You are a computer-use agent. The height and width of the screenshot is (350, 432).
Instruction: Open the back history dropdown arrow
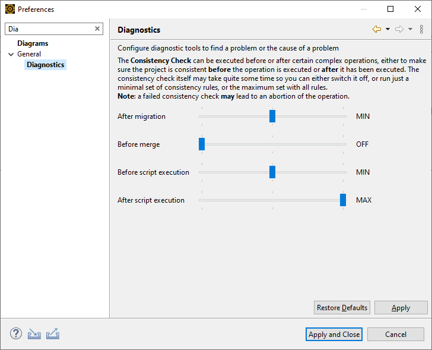[387, 29]
